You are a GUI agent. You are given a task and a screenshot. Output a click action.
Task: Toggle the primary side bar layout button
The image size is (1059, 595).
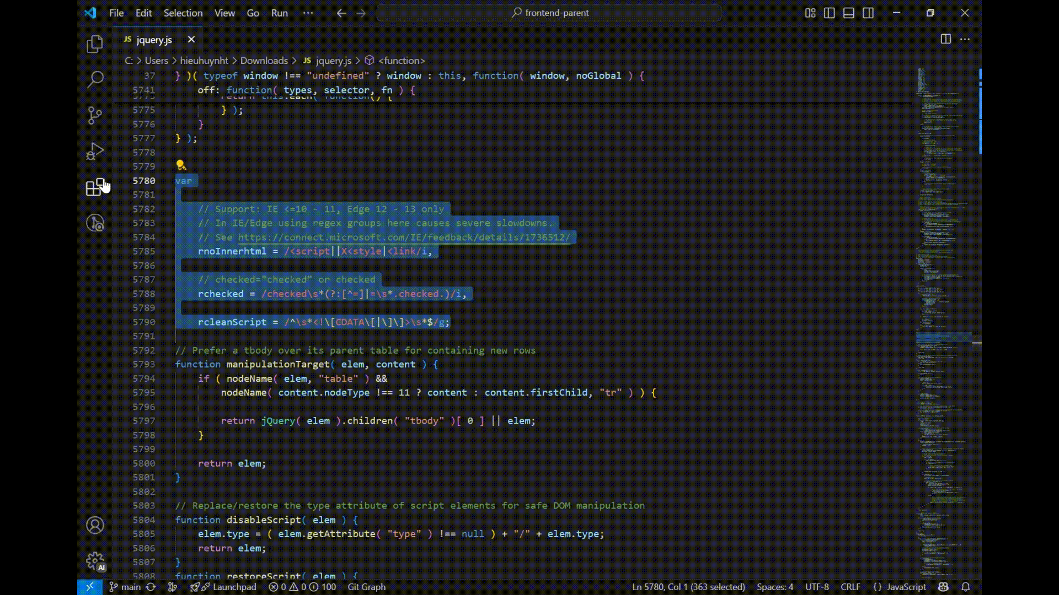coord(829,13)
